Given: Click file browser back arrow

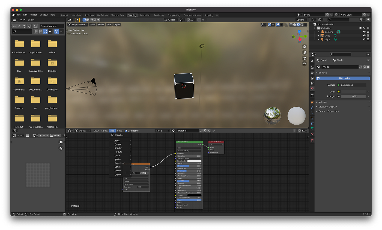Looking at the screenshot, I should [x=14, y=26].
